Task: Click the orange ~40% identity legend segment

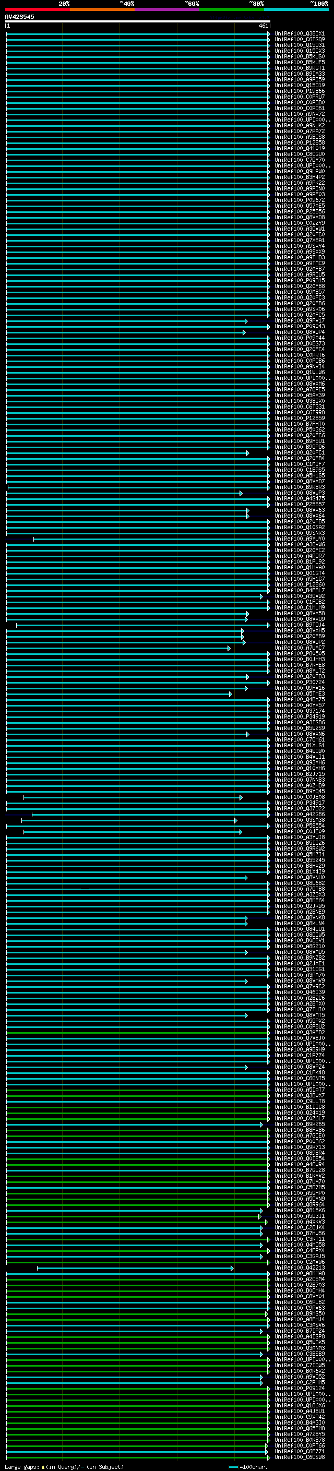Action: tap(102, 9)
